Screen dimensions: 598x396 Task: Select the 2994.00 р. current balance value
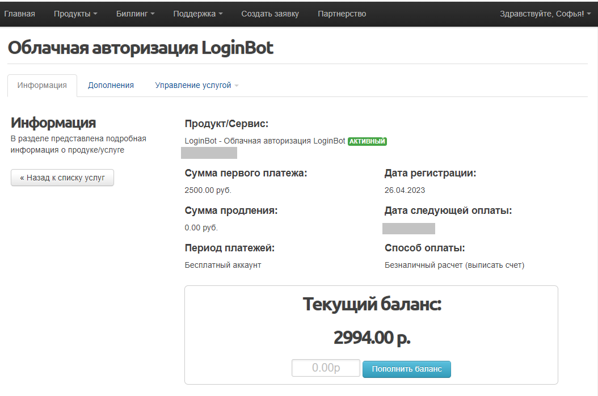point(372,338)
